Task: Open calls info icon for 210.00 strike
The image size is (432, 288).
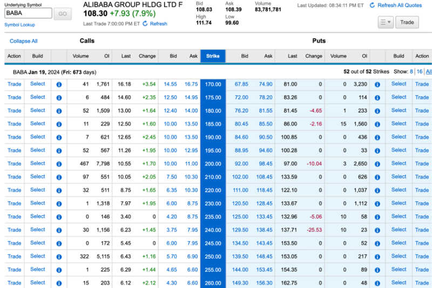Action: point(59,177)
